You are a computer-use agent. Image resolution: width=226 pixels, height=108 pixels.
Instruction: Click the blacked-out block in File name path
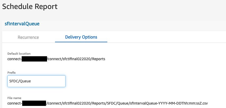(34, 103)
